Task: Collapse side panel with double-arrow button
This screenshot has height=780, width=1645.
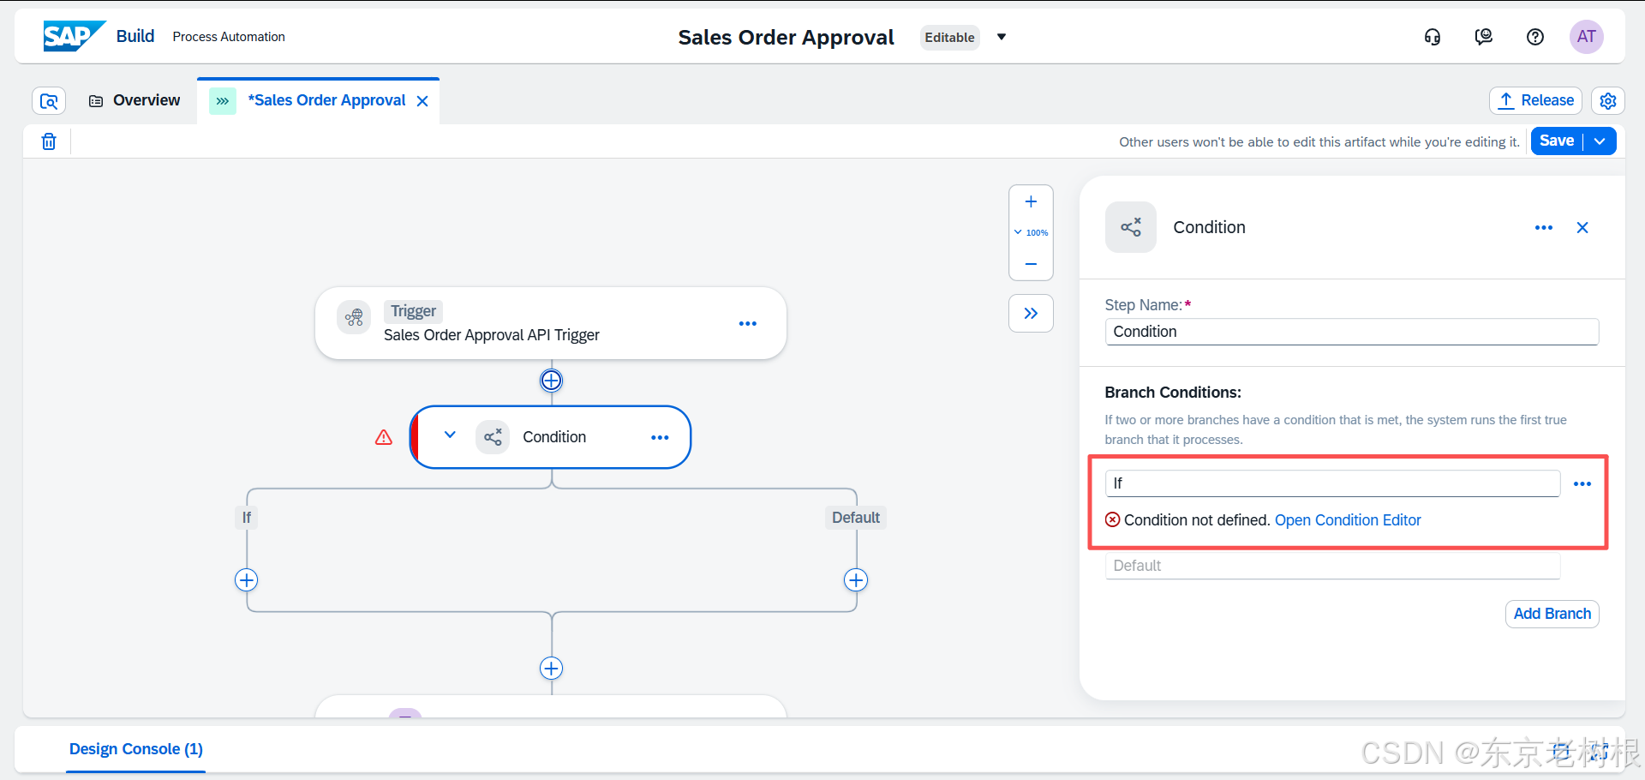Action: pyautogui.click(x=1031, y=313)
